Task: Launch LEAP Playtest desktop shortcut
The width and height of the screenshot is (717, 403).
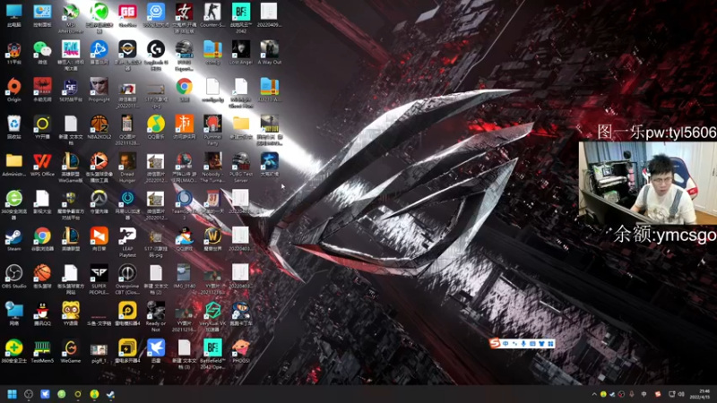Action: pos(127,242)
